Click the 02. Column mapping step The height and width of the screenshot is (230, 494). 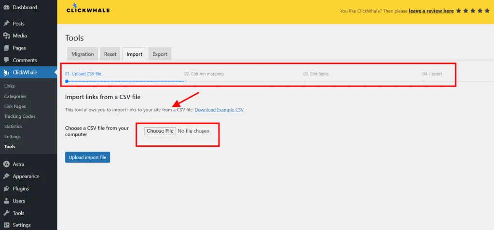pyautogui.click(x=204, y=74)
